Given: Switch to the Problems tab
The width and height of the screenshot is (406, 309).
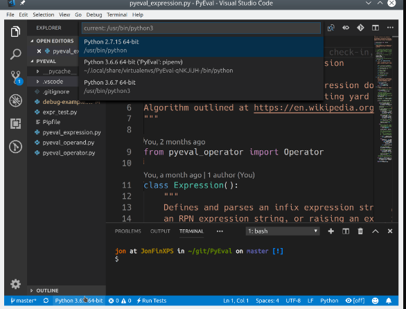Looking at the screenshot, I should (x=128, y=231).
